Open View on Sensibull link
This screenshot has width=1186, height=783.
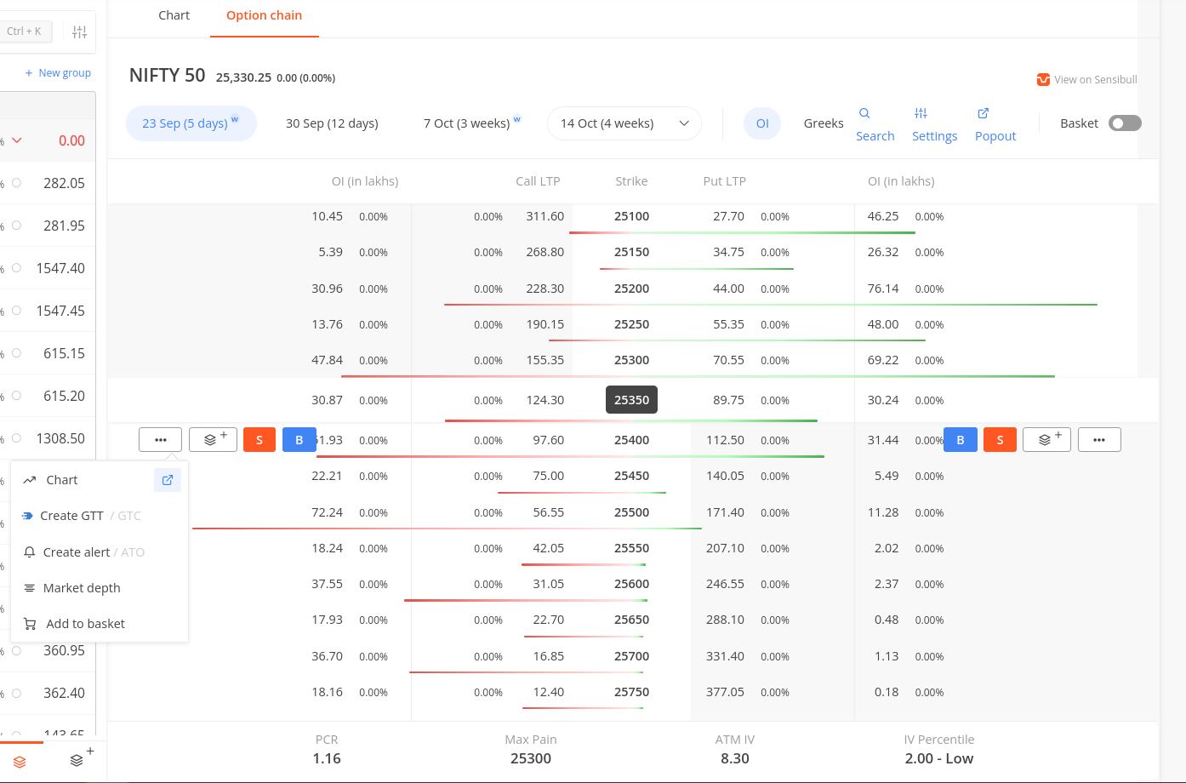click(1086, 80)
